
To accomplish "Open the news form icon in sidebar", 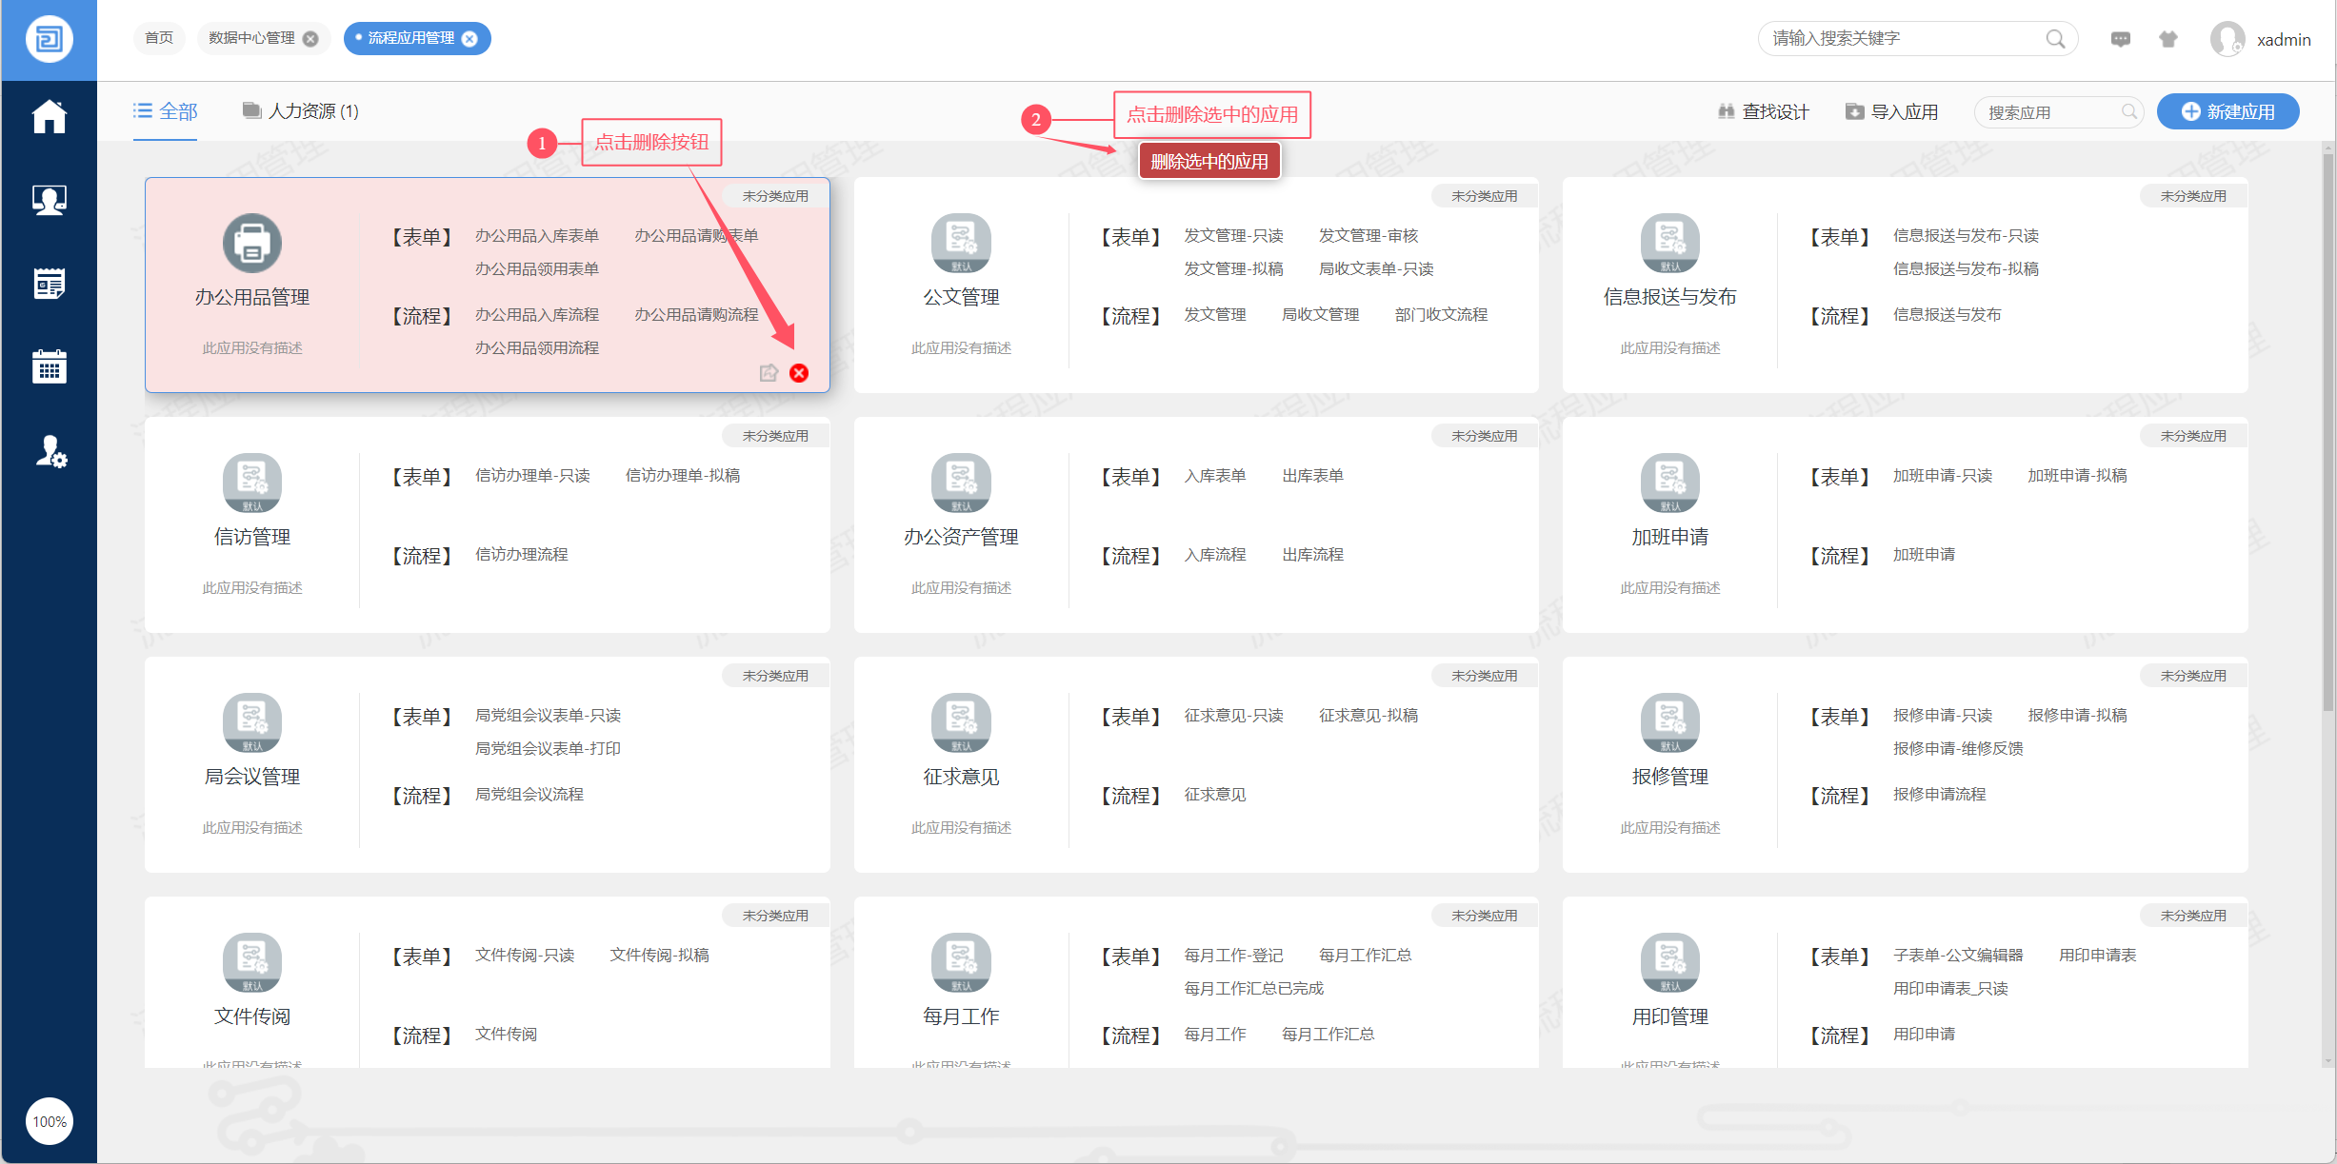I will (49, 283).
